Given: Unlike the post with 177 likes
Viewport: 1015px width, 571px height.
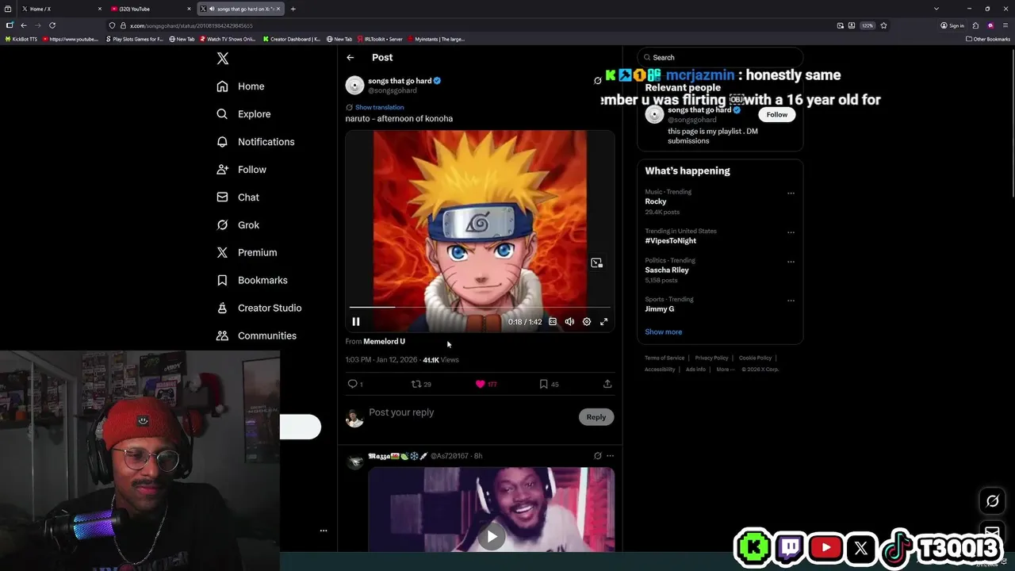Looking at the screenshot, I should [x=485, y=384].
